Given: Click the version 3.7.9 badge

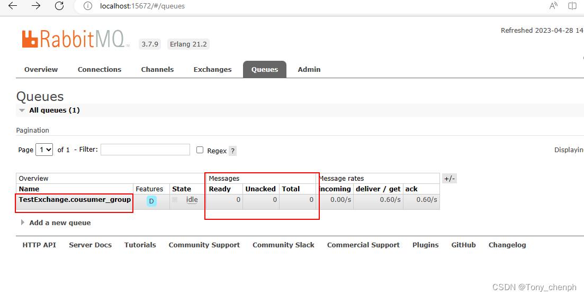Looking at the screenshot, I should [150, 44].
